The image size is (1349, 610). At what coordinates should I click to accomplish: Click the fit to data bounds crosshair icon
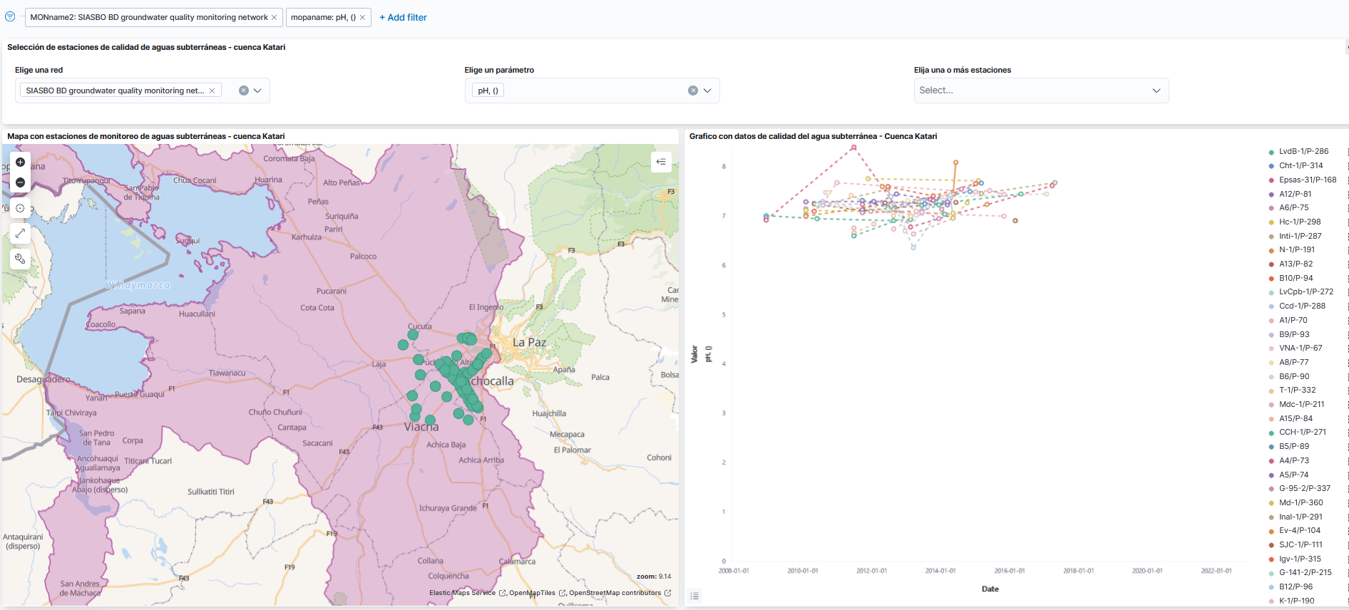[x=20, y=209]
